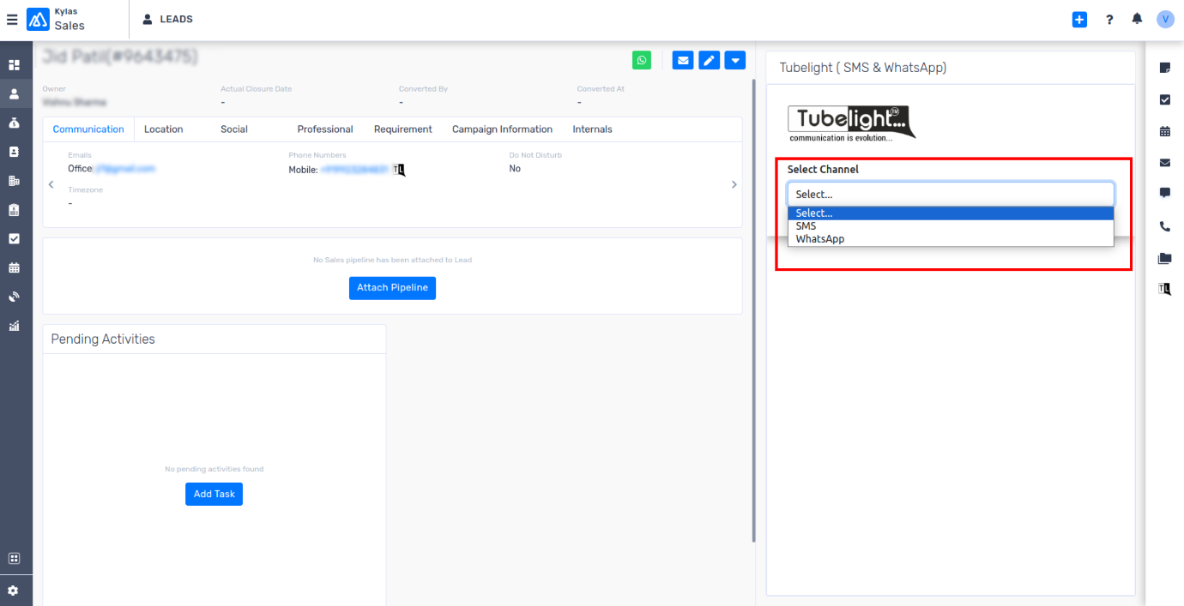Click the blue plus quick-add icon
The height and width of the screenshot is (606, 1184).
click(x=1079, y=19)
